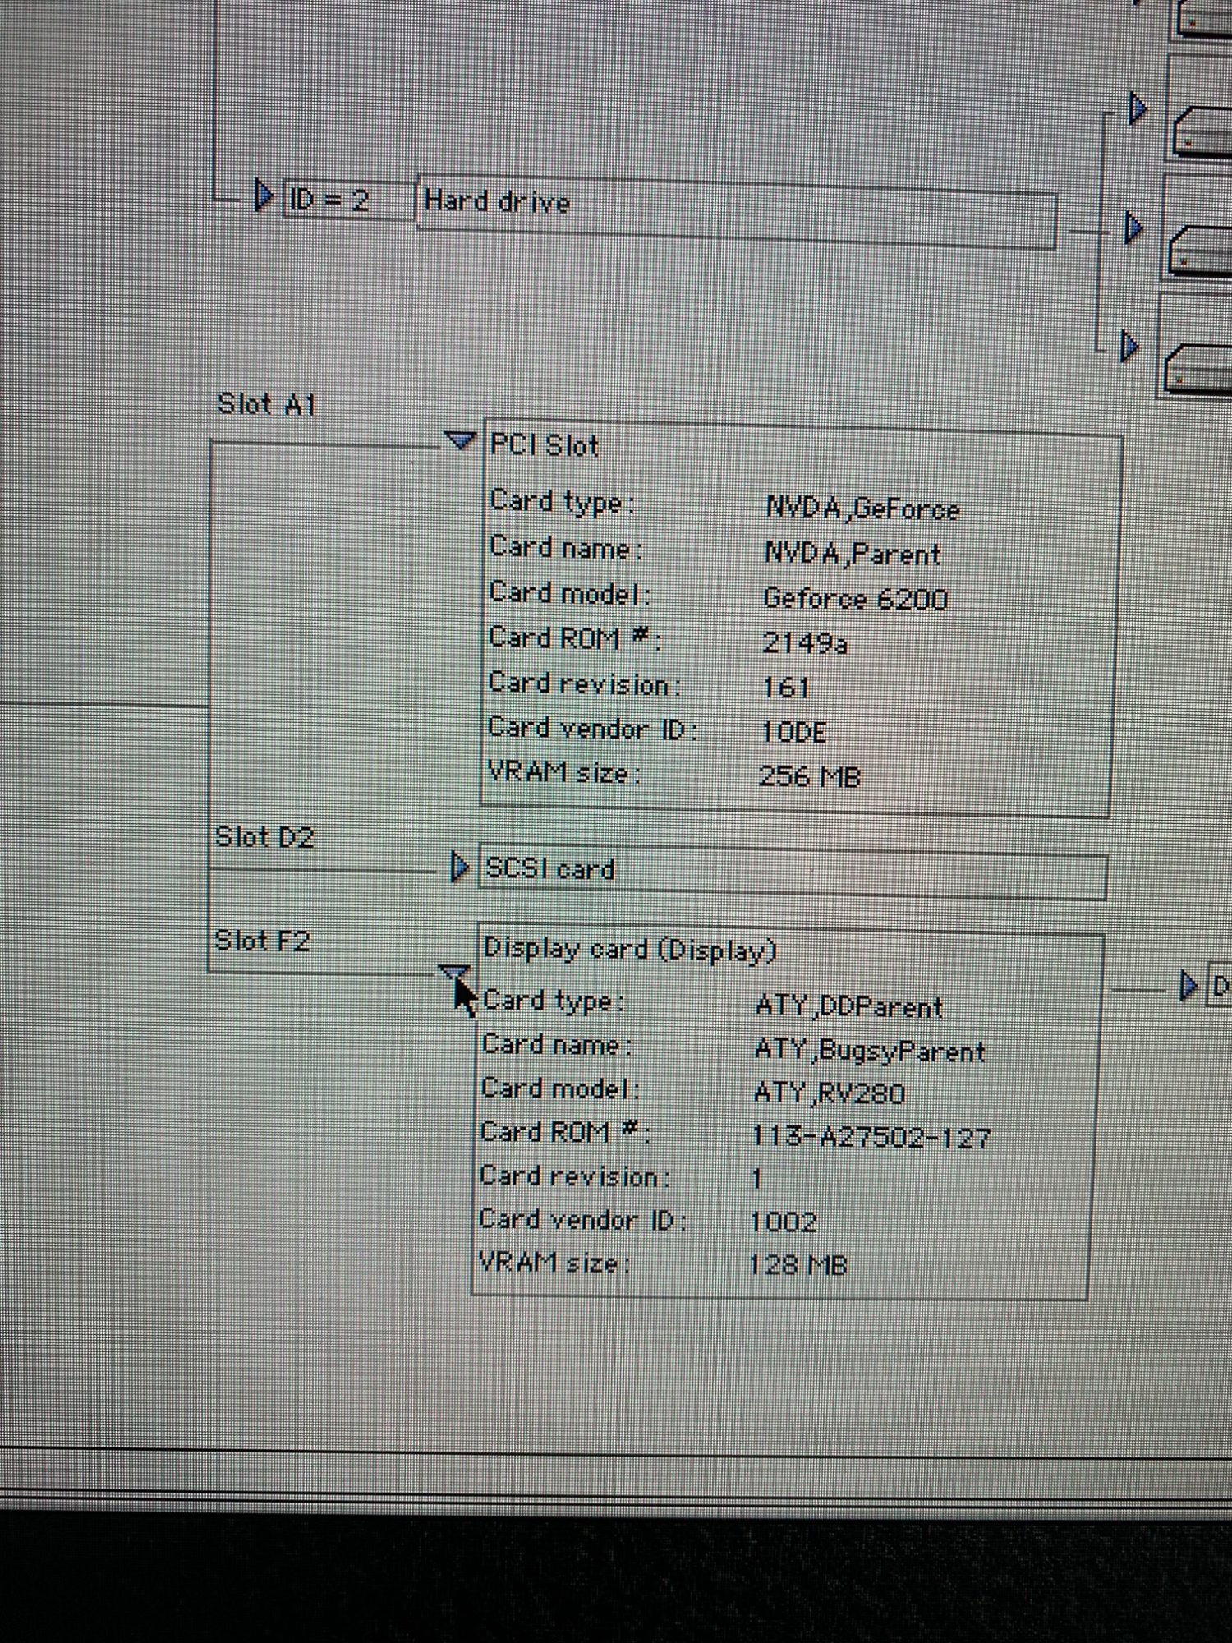1232x1643 pixels.
Task: Select the 10DE vendor ID value
Action: pyautogui.click(x=793, y=731)
